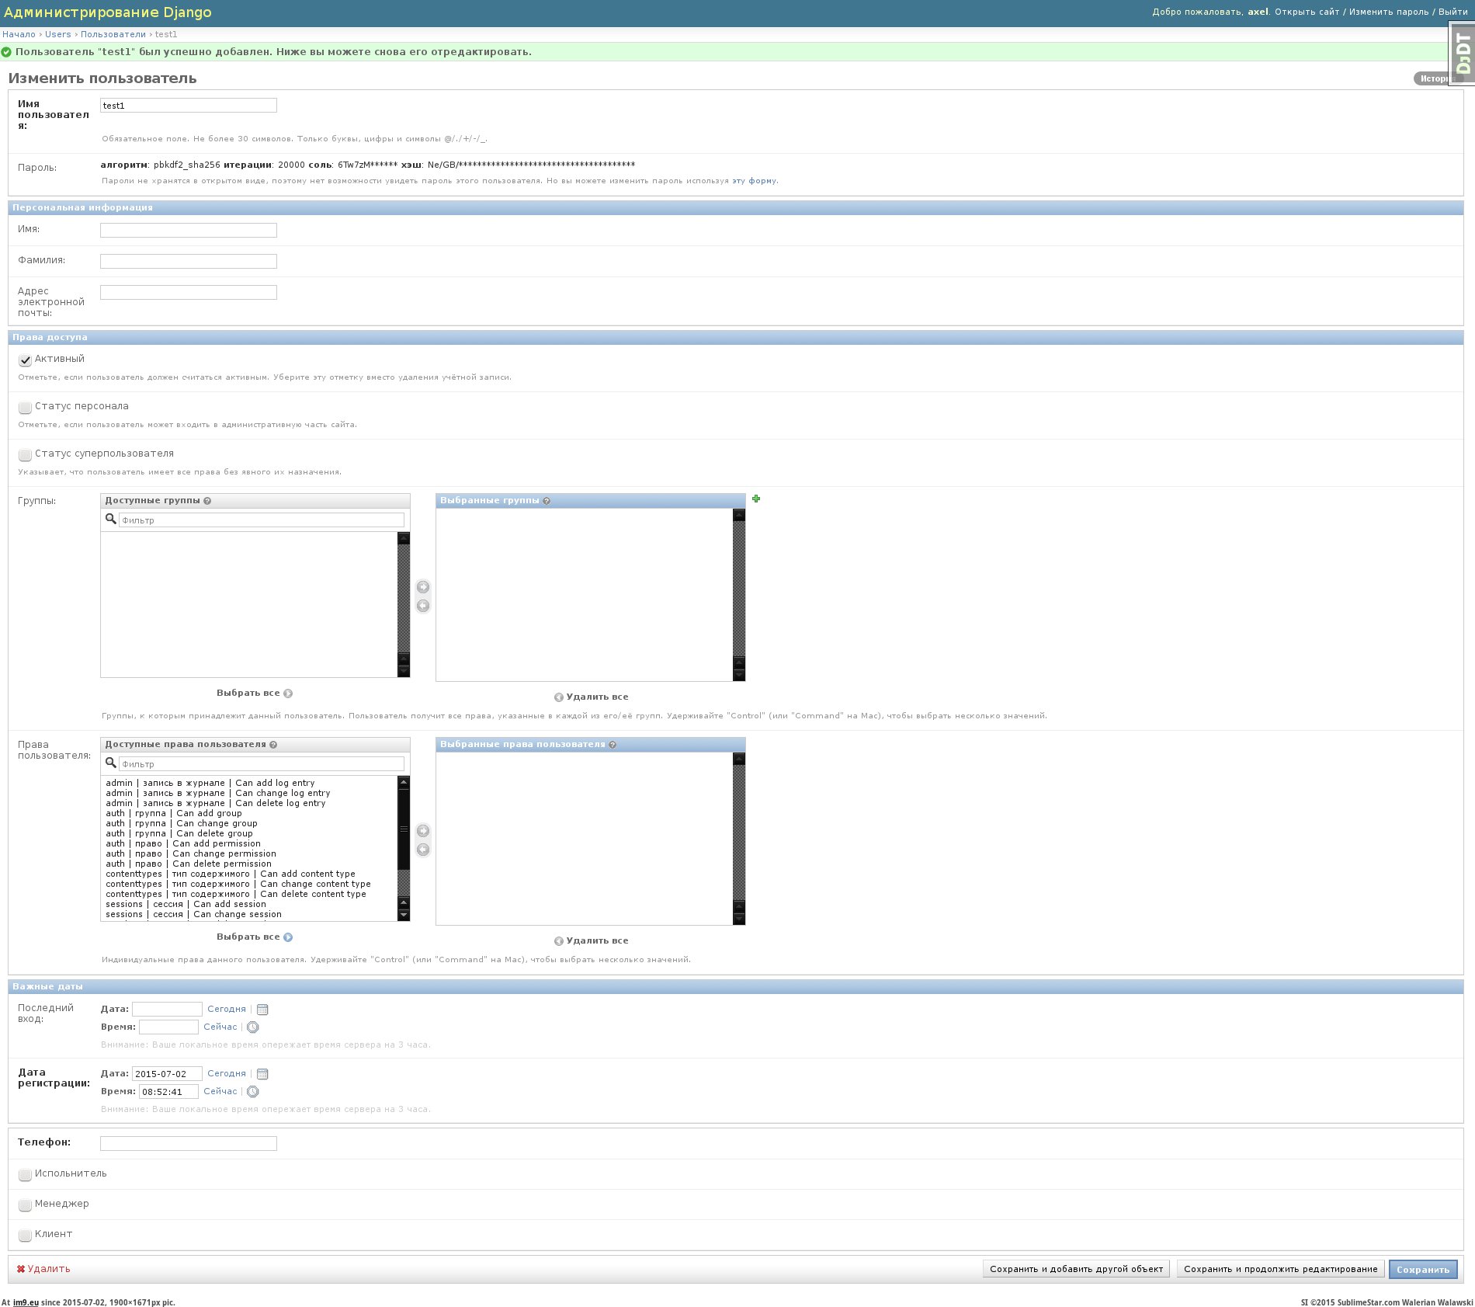Click add arrow between permission lists

pos(423,831)
